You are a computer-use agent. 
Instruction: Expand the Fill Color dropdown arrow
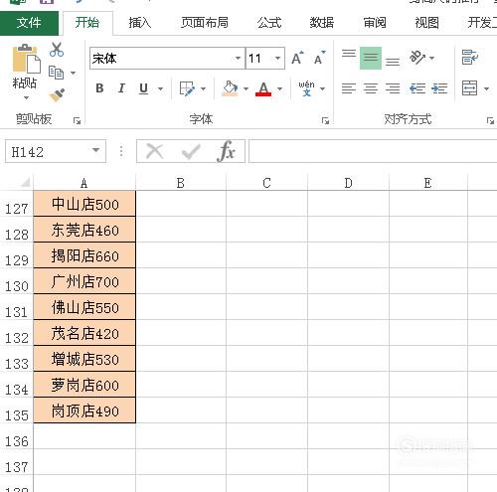pos(246,88)
